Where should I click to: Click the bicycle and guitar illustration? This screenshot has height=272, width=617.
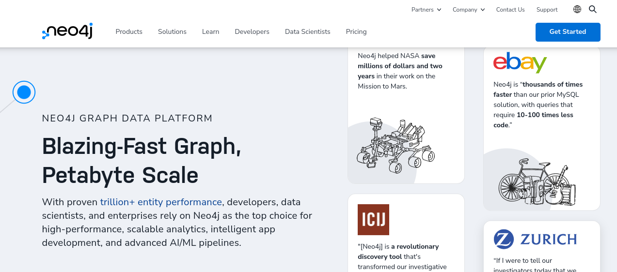[537, 182]
